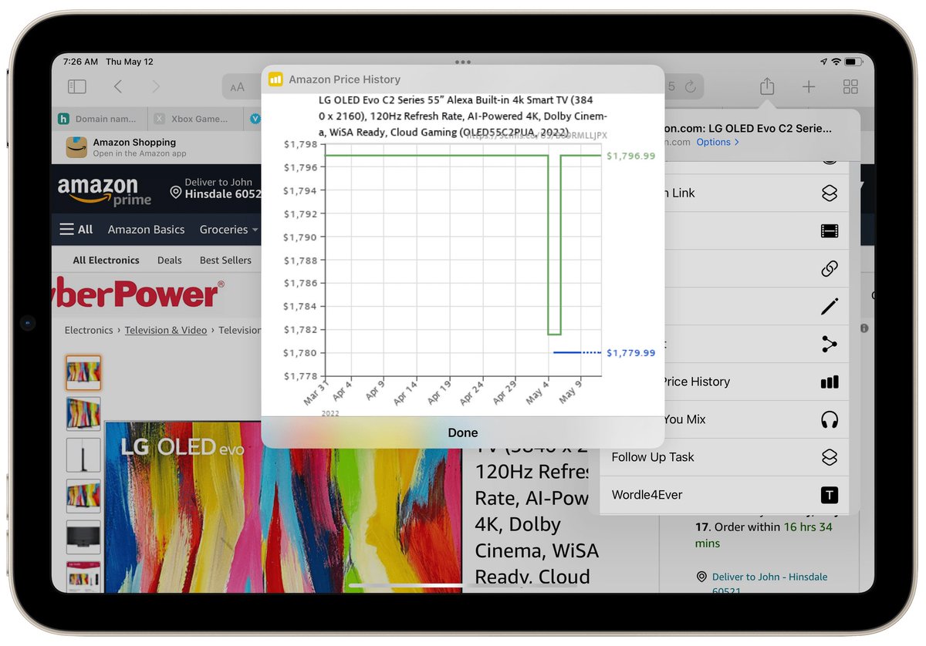Tap the film strip shortcut icon

pyautogui.click(x=830, y=231)
